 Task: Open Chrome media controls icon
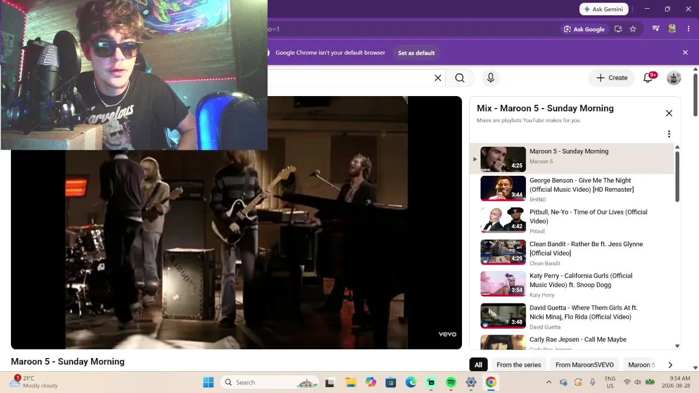click(x=656, y=29)
